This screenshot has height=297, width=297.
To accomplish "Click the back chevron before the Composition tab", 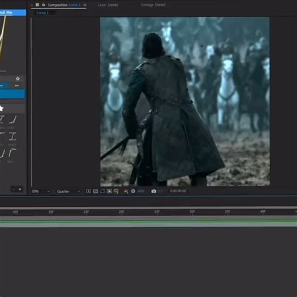I will click(x=32, y=5).
